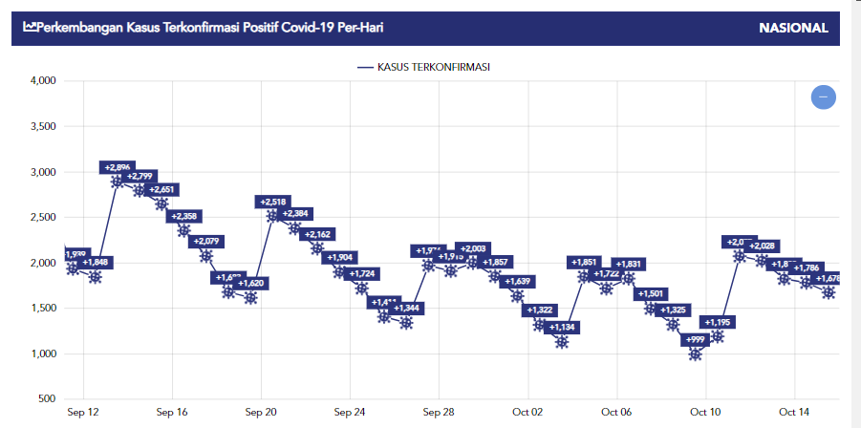Click the +1,831 data point label
861x428 pixels.
point(629,264)
